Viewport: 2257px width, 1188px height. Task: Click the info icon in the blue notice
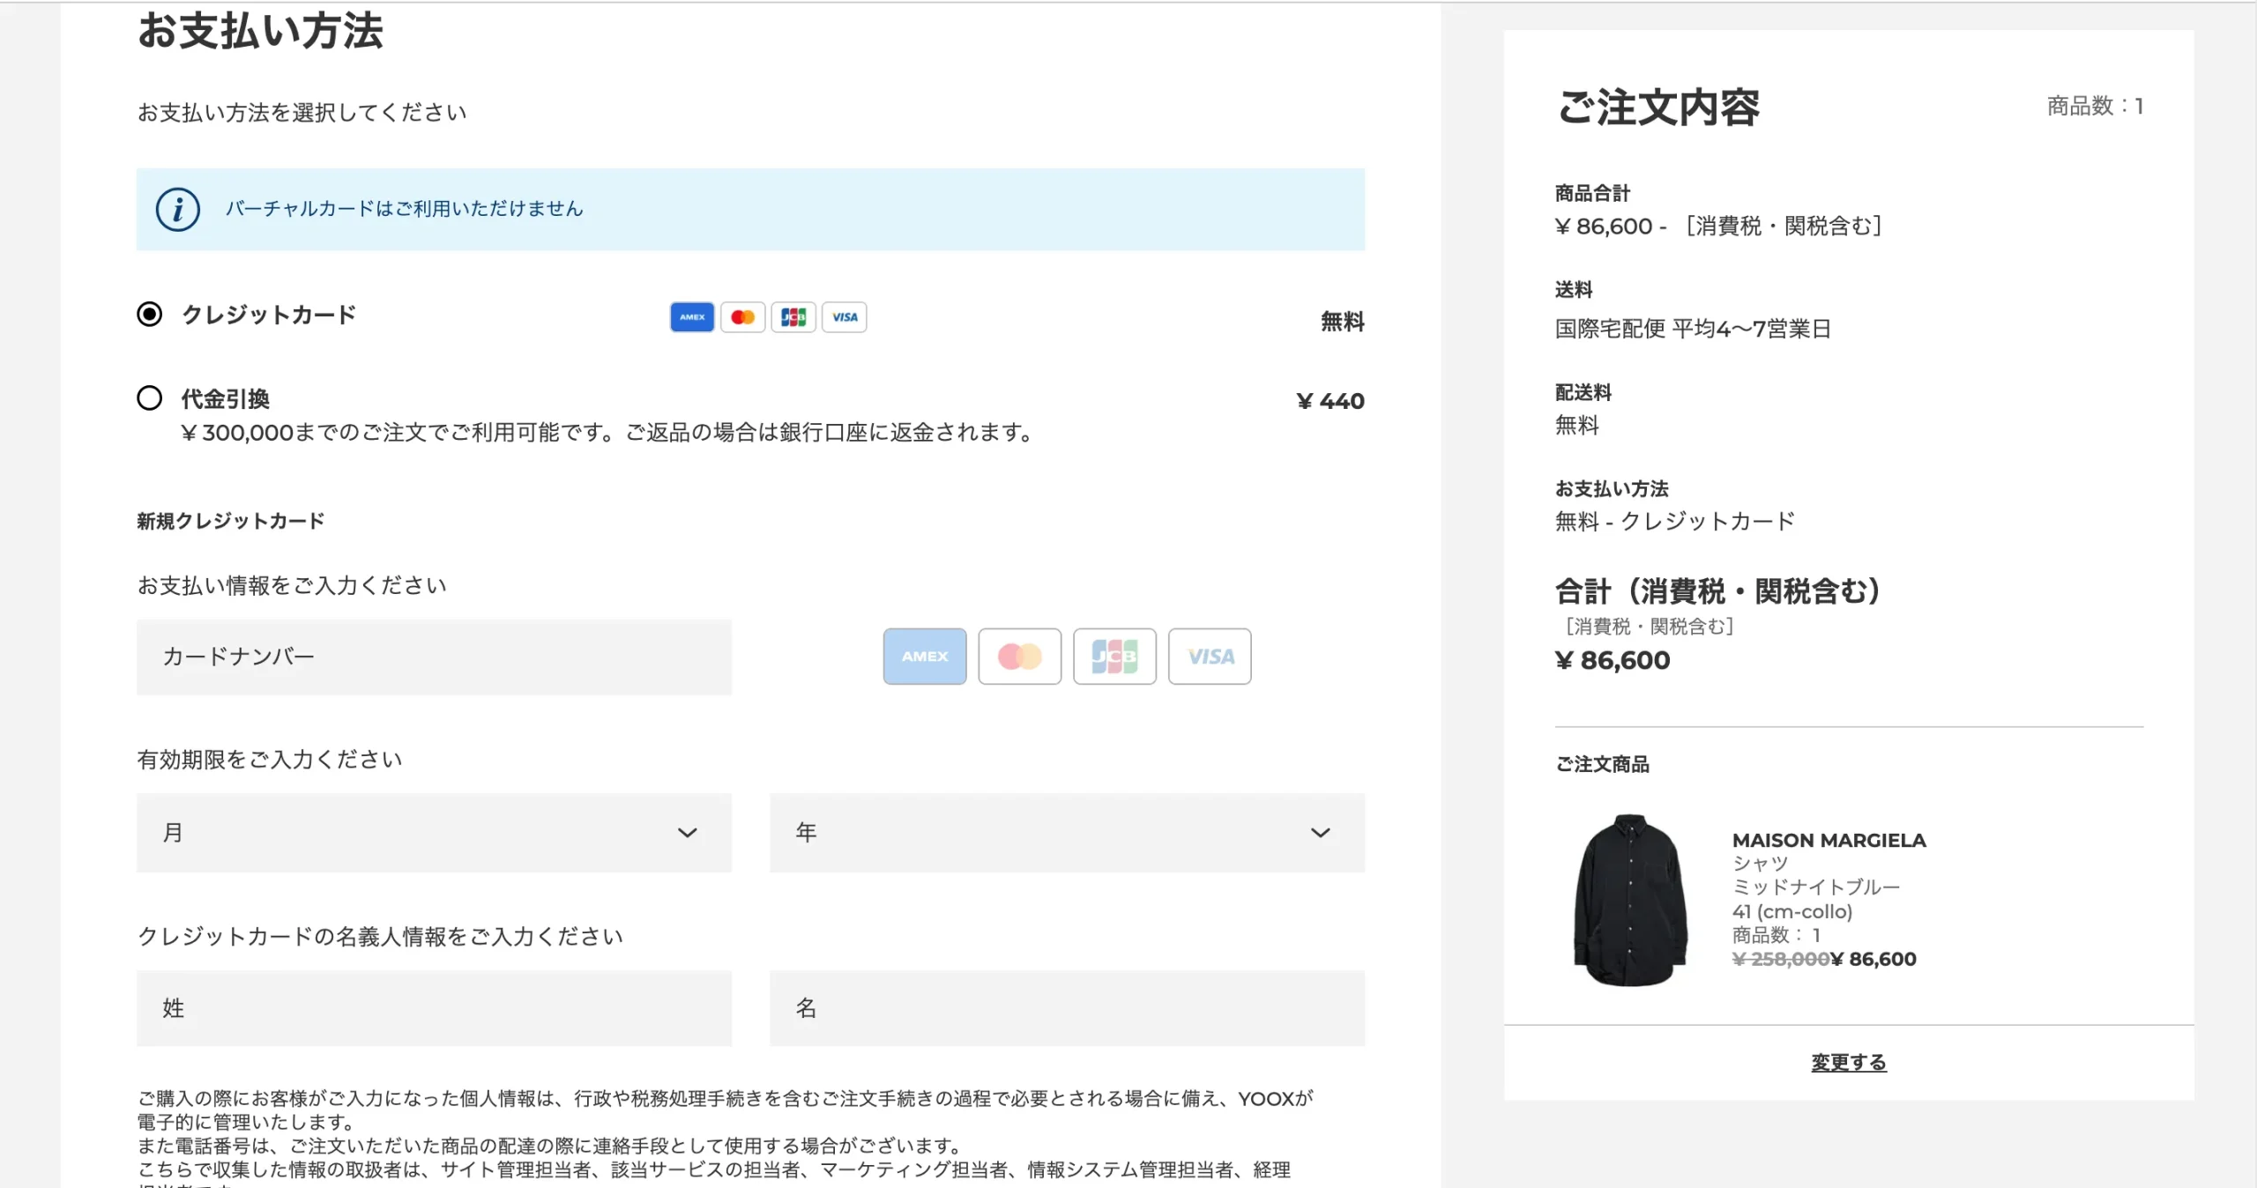pos(178,210)
